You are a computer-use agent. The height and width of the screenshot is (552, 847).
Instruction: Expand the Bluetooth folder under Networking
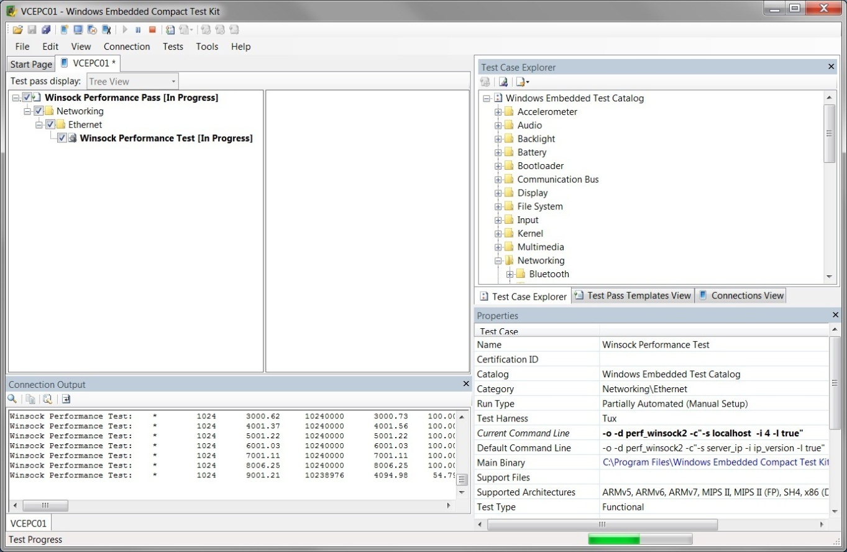pyautogui.click(x=510, y=274)
